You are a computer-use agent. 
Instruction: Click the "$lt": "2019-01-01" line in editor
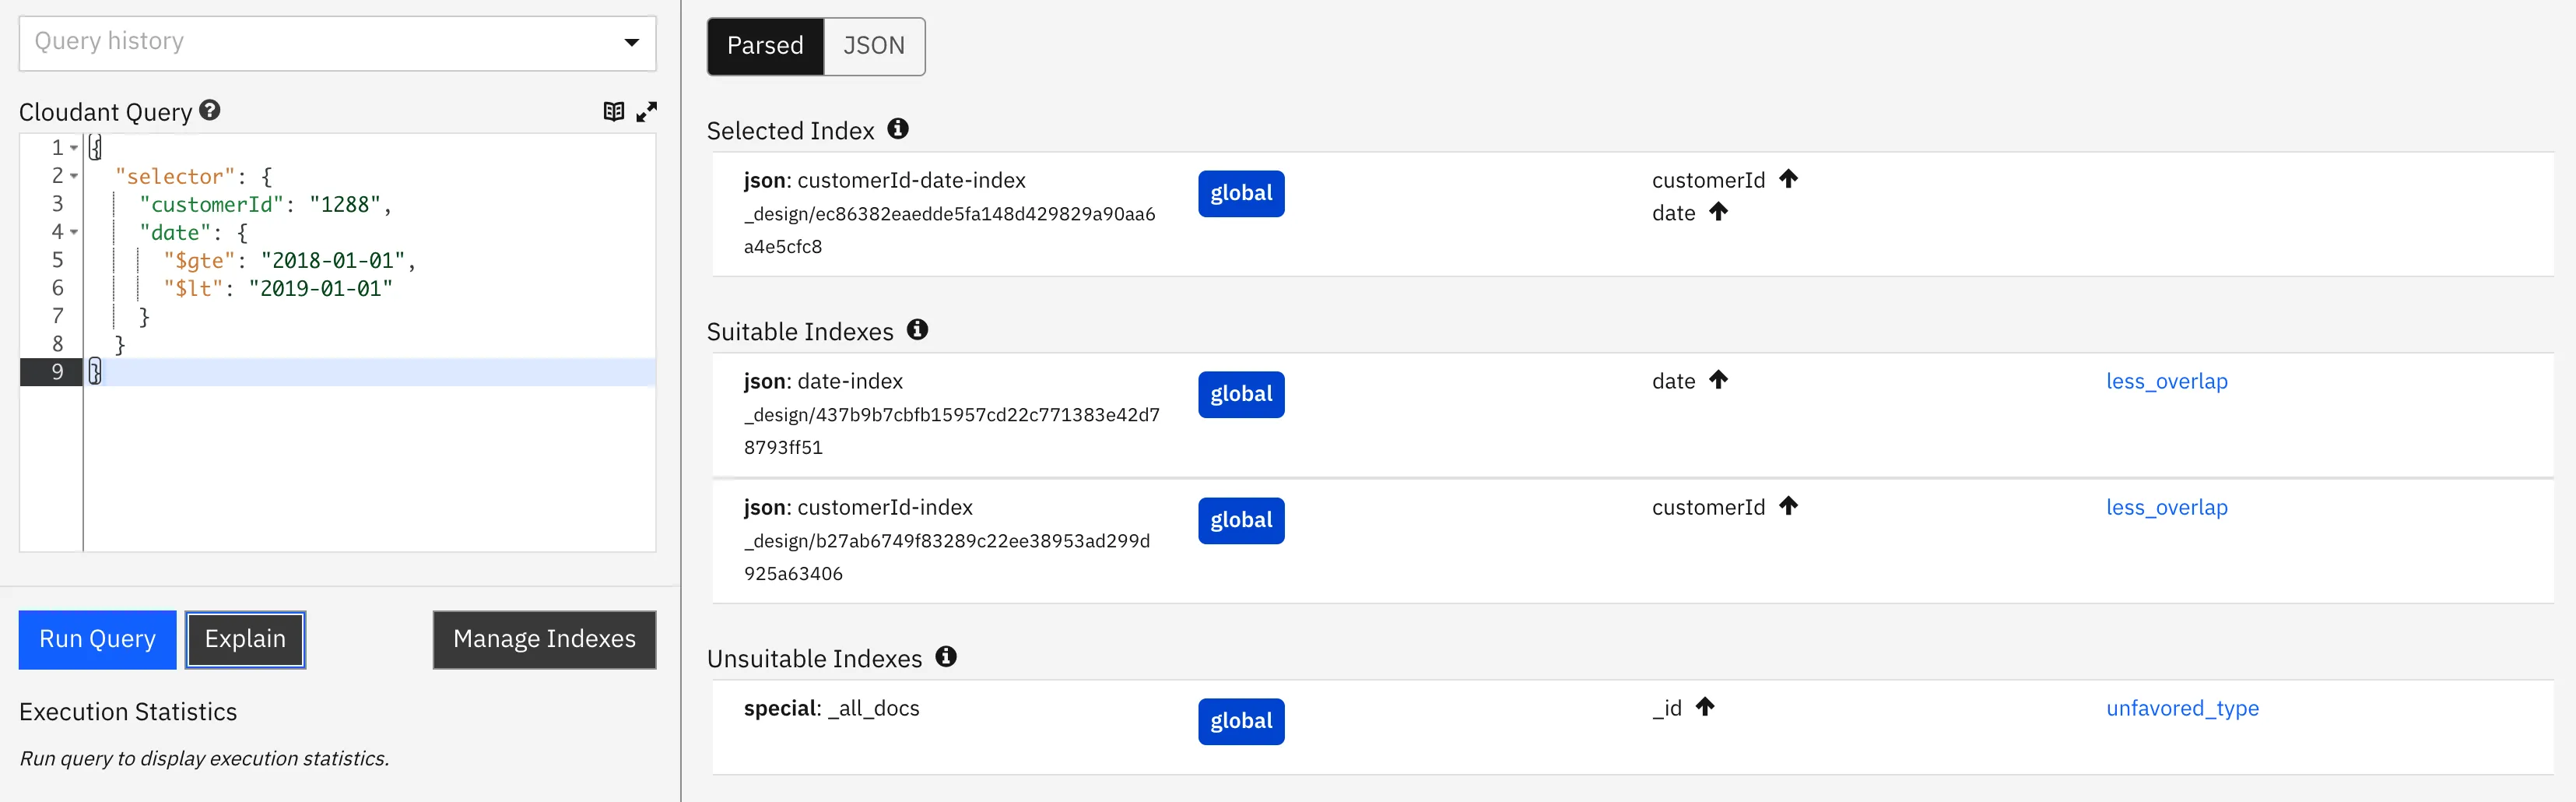point(278,288)
